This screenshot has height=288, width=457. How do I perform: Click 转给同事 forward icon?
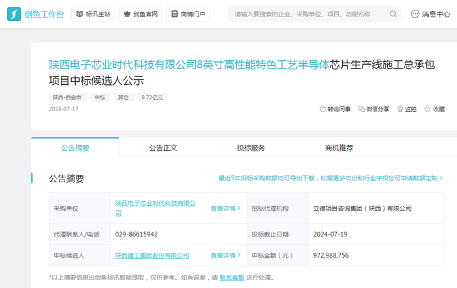tap(323, 109)
